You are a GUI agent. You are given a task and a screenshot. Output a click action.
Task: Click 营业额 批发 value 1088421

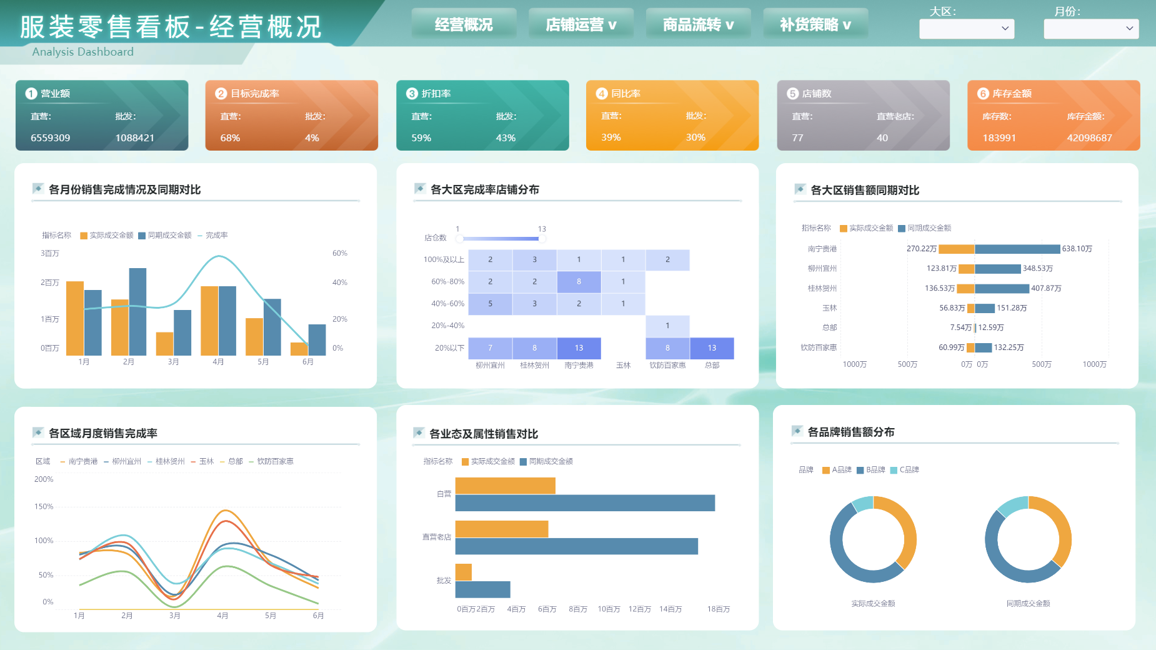[x=135, y=137]
